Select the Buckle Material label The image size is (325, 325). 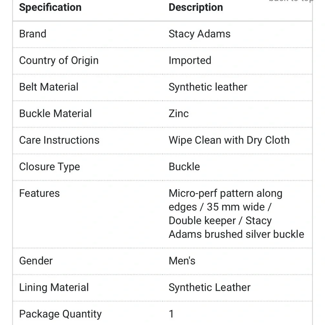click(56, 113)
